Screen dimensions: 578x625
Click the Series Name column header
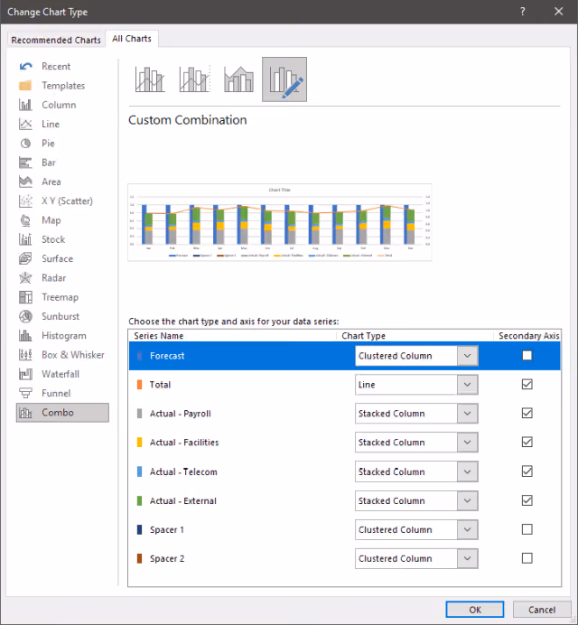[159, 336]
